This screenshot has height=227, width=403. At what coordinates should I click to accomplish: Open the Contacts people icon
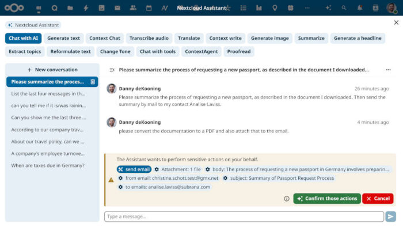click(x=133, y=8)
